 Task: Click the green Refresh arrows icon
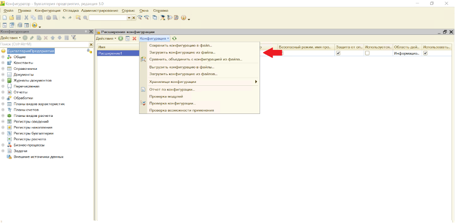point(174,38)
